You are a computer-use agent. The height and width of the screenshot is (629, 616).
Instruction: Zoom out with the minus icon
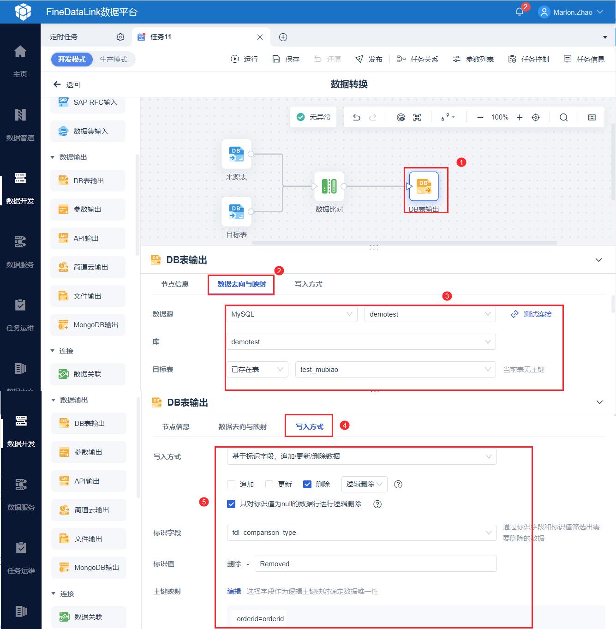(480, 117)
